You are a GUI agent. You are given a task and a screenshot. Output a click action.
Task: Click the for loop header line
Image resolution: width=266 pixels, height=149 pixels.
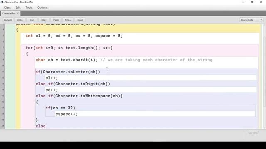click(x=69, y=48)
